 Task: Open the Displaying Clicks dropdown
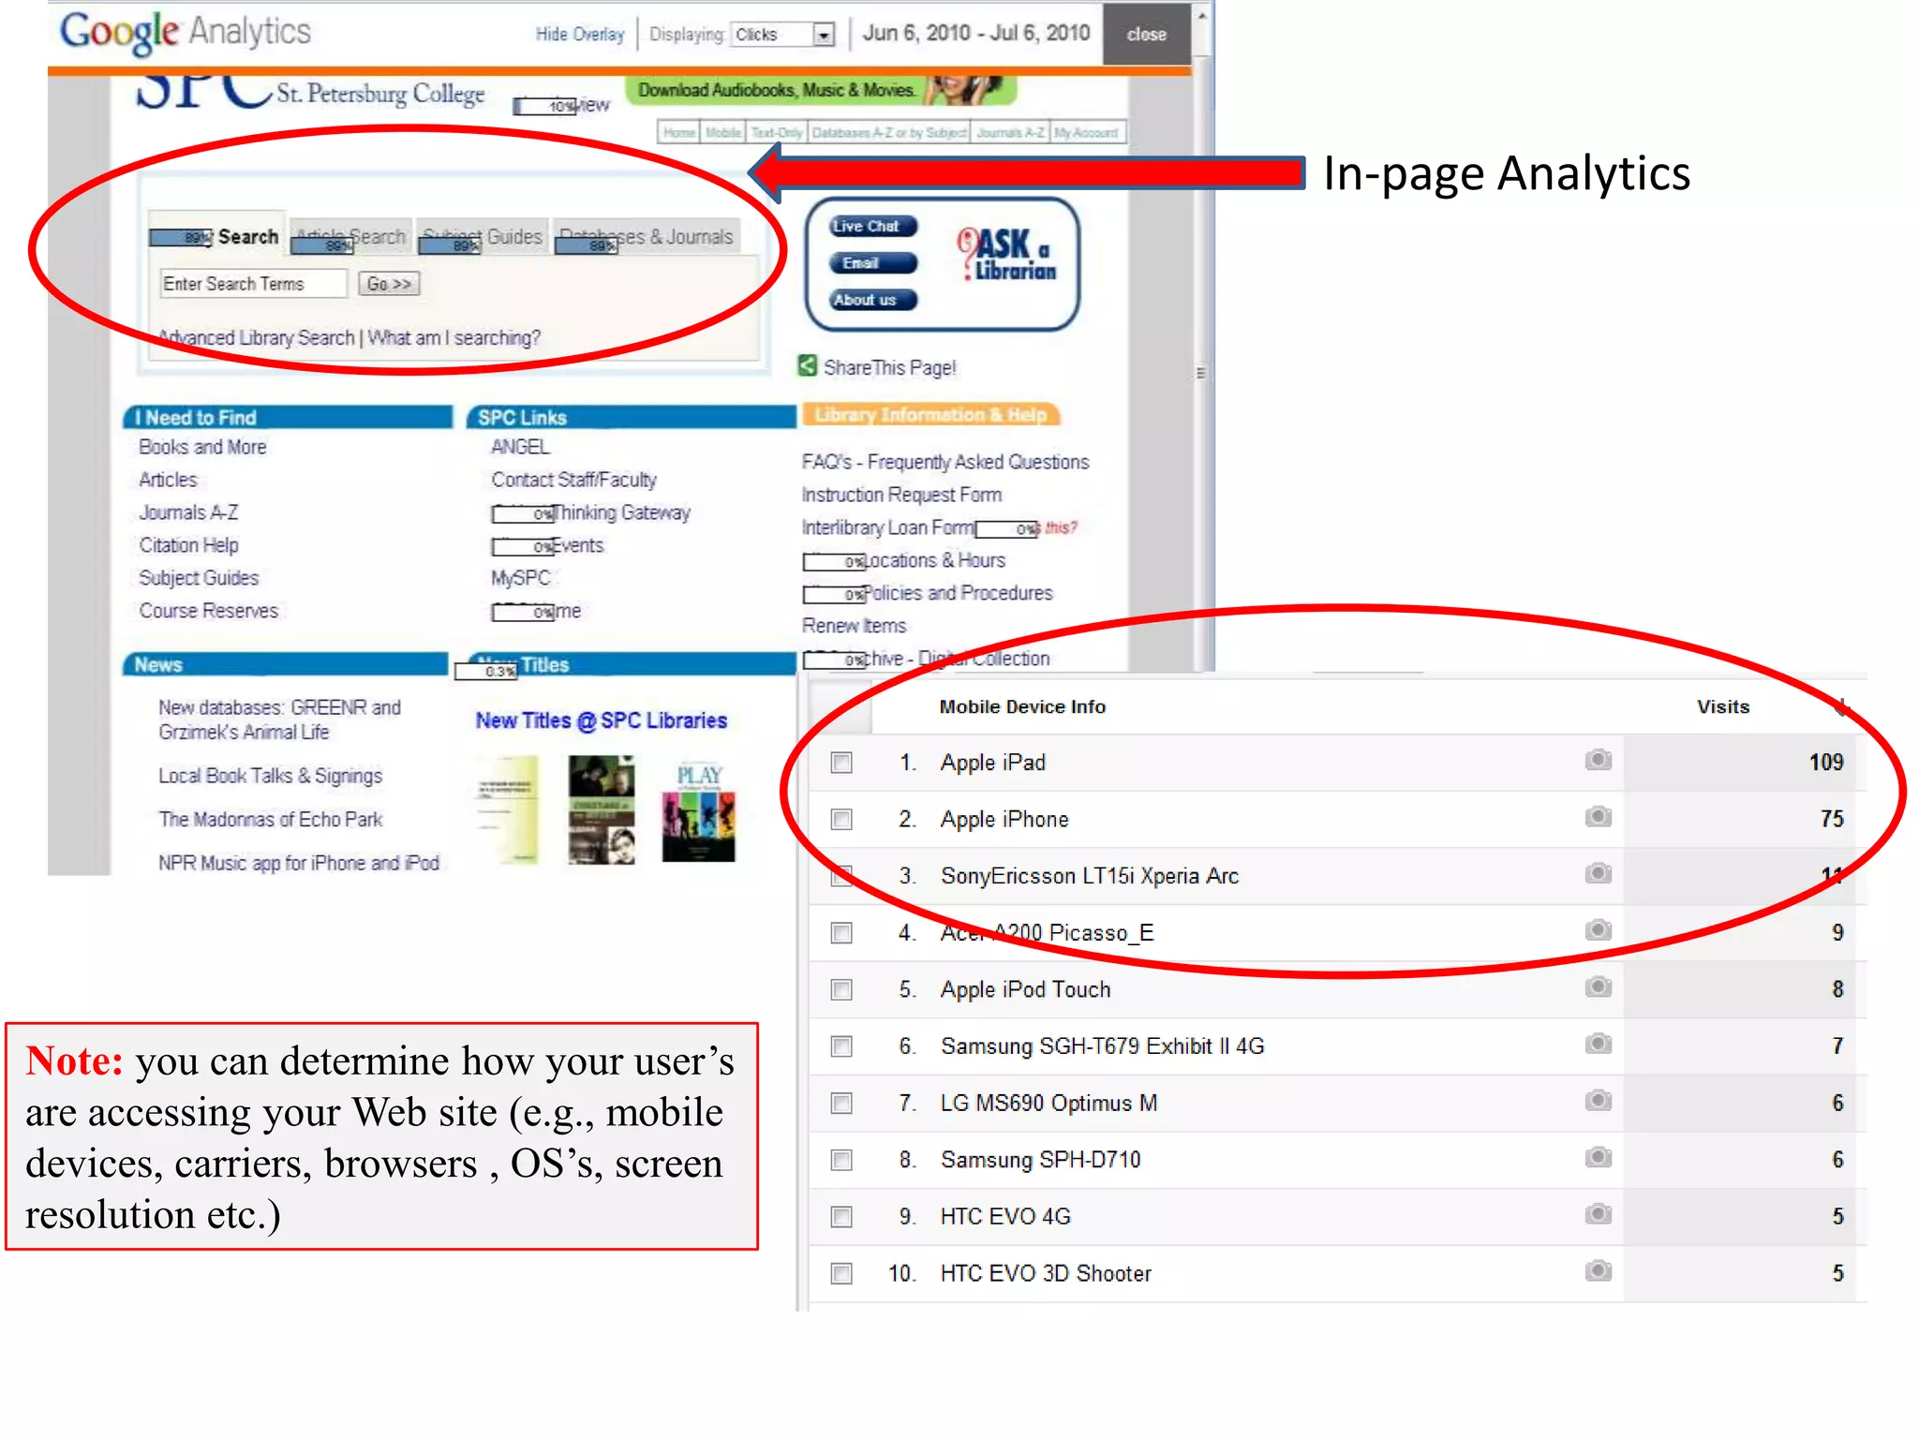(x=782, y=35)
